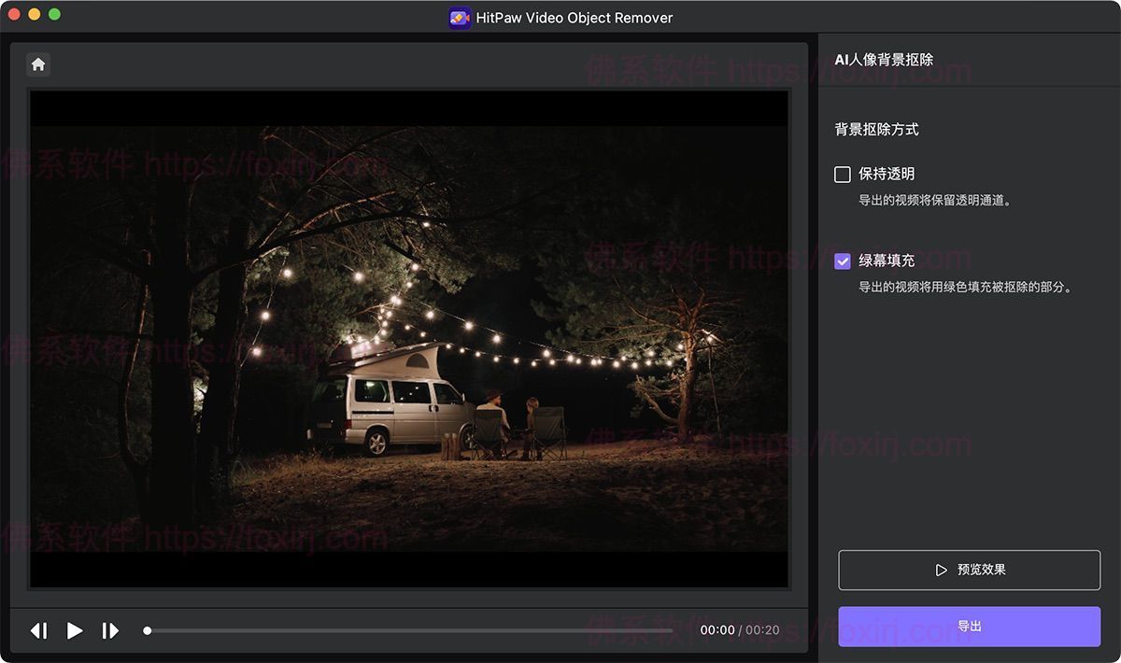Image resolution: width=1121 pixels, height=663 pixels.
Task: Click the 预览效果 button
Action: pos(969,570)
